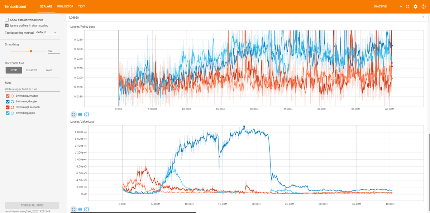Expand Policy Loss chart to full size
This screenshot has height=213, width=430.
pos(73,115)
